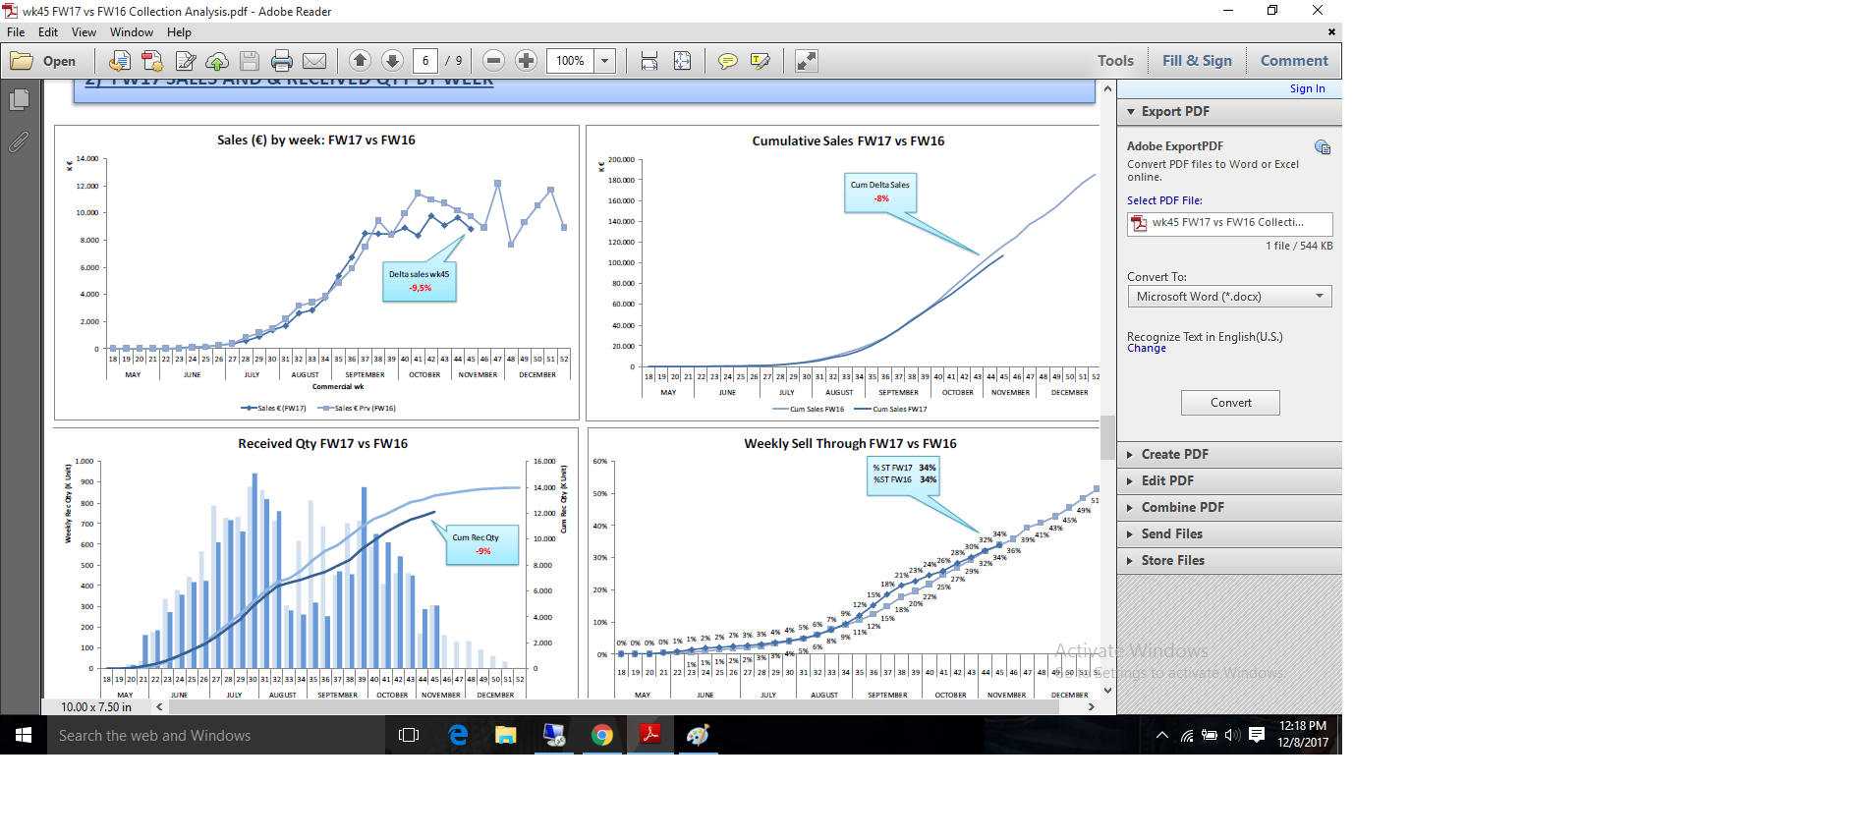1861x839 pixels.
Task: Open the Comment pane
Action: pos(1294,61)
